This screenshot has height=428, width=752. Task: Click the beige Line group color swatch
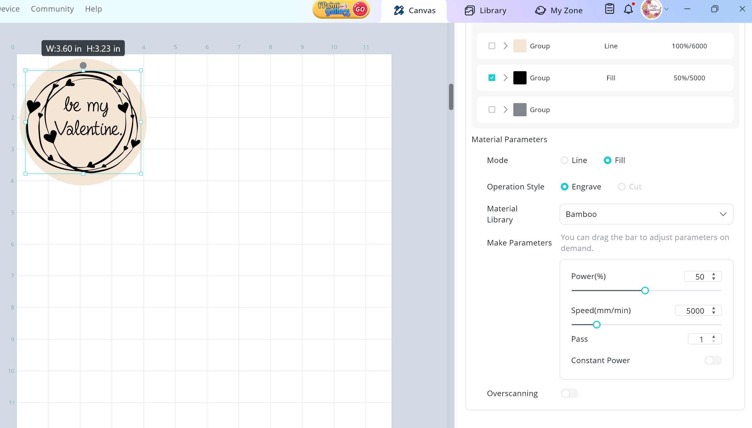pyautogui.click(x=519, y=46)
